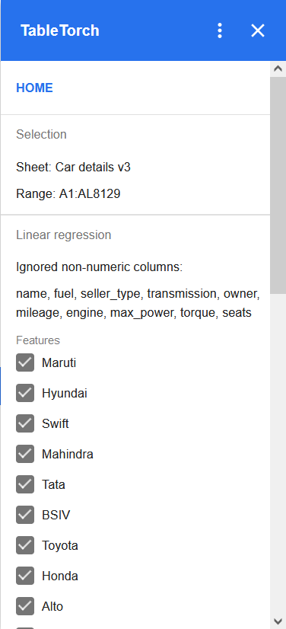Viewport: 286px width, 629px height.
Task: Click the Range A1:AL8129 text
Action: tap(68, 194)
